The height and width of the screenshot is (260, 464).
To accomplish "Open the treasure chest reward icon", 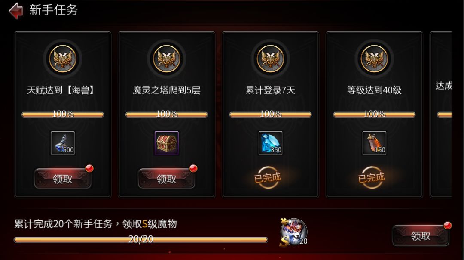I will pyautogui.click(x=167, y=143).
